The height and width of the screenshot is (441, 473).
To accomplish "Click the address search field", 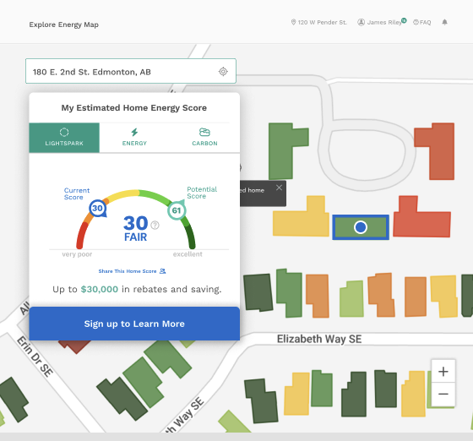I will click(131, 71).
